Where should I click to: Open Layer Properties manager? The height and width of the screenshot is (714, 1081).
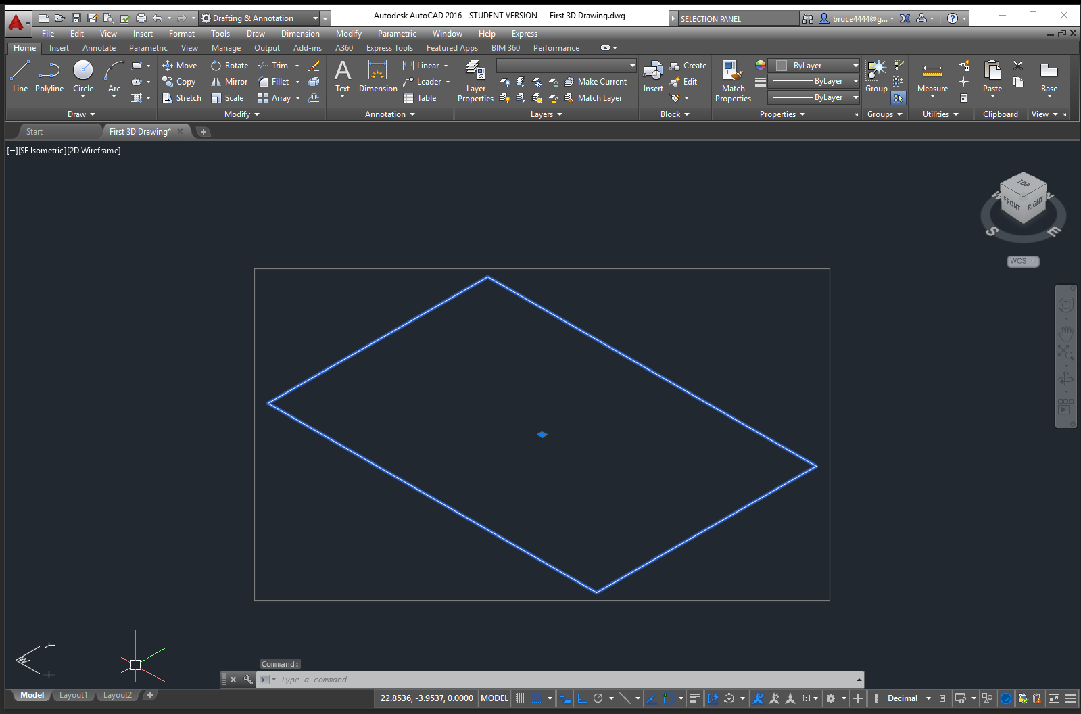[475, 80]
